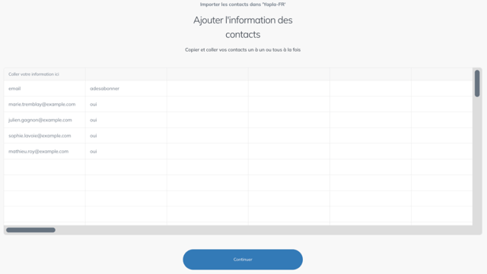The width and height of the screenshot is (487, 274).
Task: Select the 'Coller votre information ici' header cell
Action: point(45,74)
